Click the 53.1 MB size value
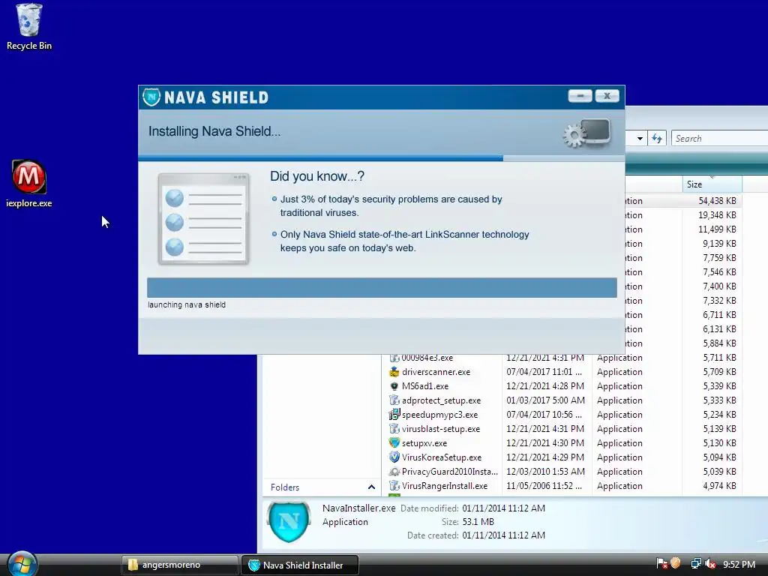This screenshot has height=576, width=768. coord(478,522)
